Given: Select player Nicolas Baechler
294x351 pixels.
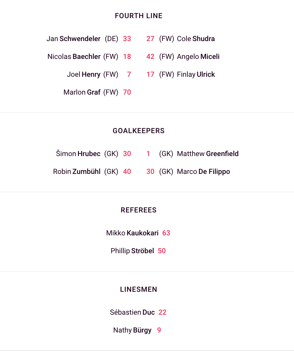Looking at the screenshot, I should pyautogui.click(x=74, y=57).
